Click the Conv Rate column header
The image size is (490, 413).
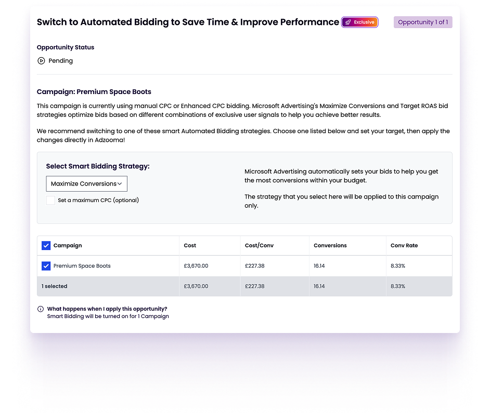tap(404, 246)
